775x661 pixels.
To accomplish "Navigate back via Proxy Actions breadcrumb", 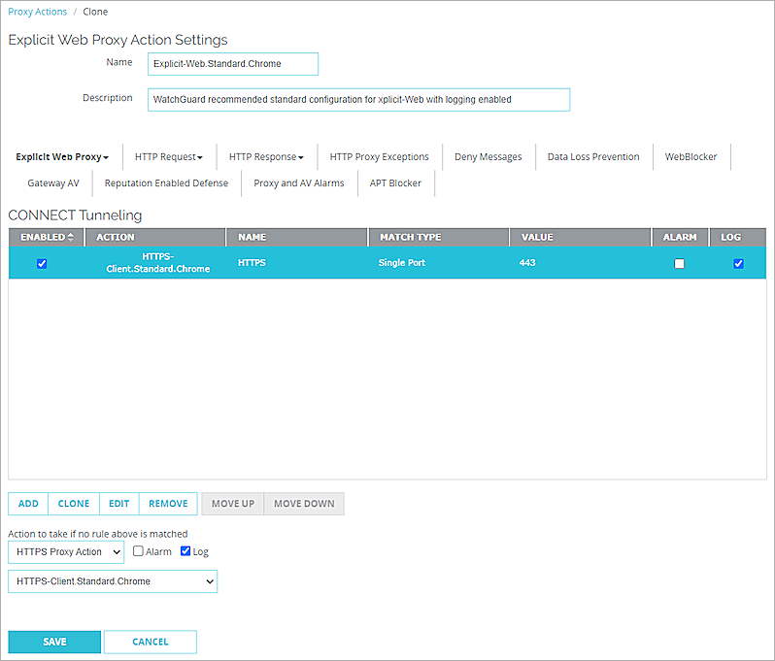I will pos(38,12).
